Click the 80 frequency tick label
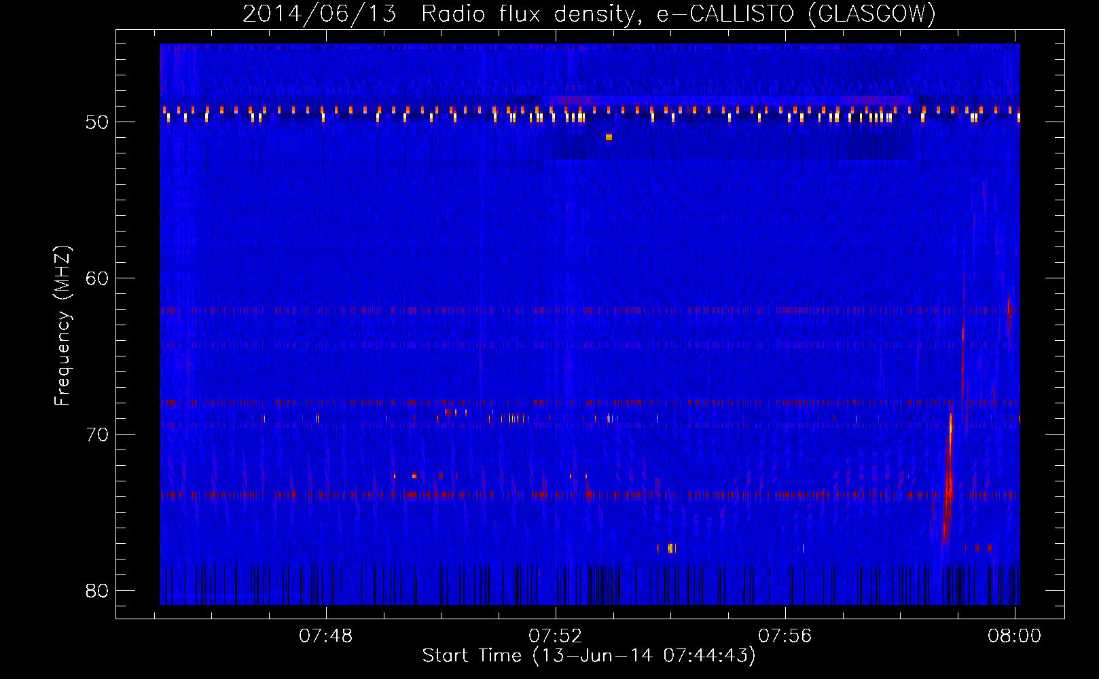The image size is (1099, 679). pyautogui.click(x=98, y=591)
